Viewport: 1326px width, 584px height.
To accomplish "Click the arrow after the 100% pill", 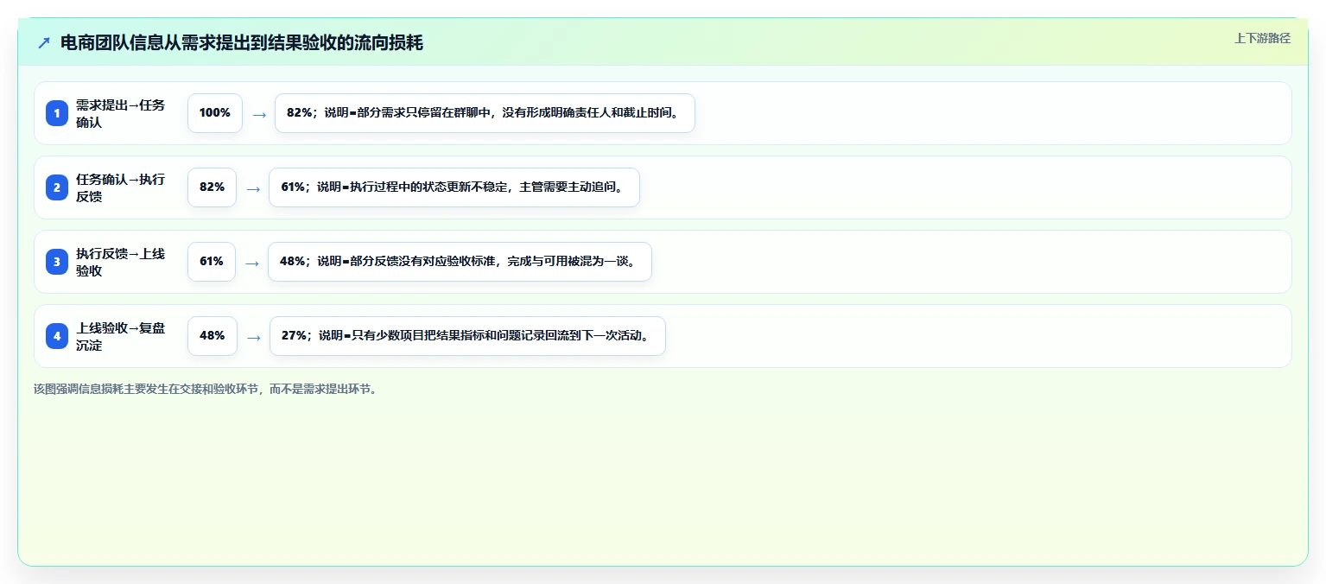I will (x=259, y=114).
